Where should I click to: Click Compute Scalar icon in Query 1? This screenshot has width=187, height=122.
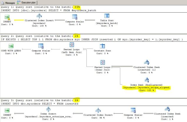pyautogui.click(x=75, y=17)
